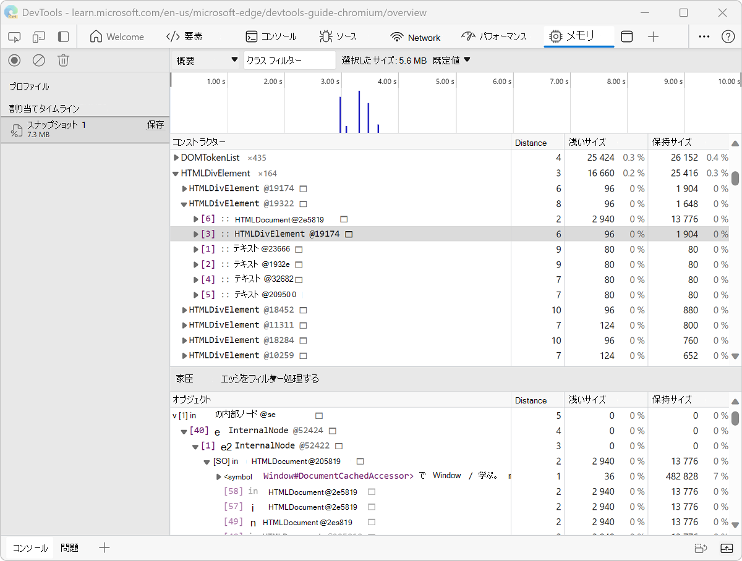
Task: Click the window icon beside HTMLDivElement @19322
Action: coord(304,204)
